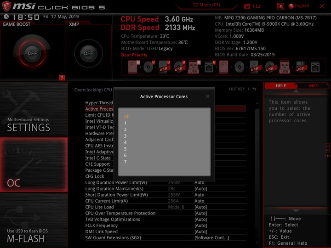331x248 pixels.
Task: Click the Fri 17 May, 2019 date
Action: pyautogui.click(x=61, y=17)
